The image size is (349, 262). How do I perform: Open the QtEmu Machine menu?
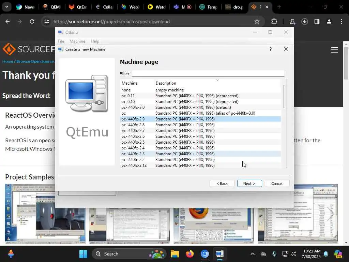pyautogui.click(x=77, y=41)
